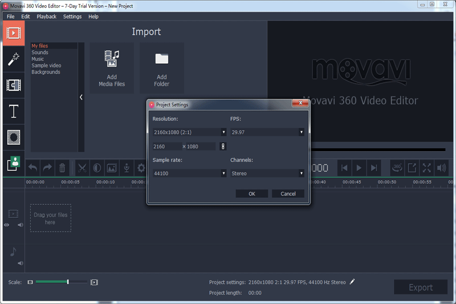456x304 pixels.
Task: Expand the Channels dropdown
Action: [302, 173]
